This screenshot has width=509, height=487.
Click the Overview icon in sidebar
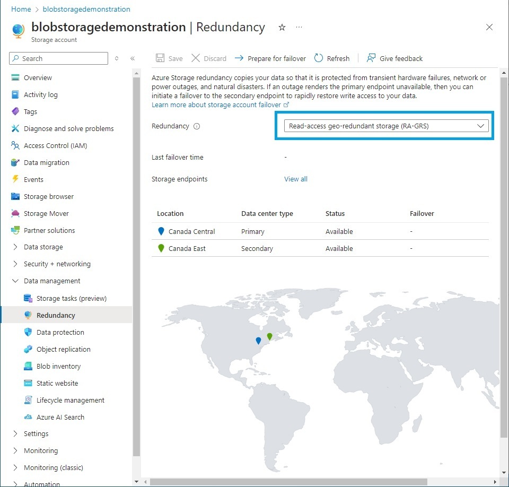[15, 77]
